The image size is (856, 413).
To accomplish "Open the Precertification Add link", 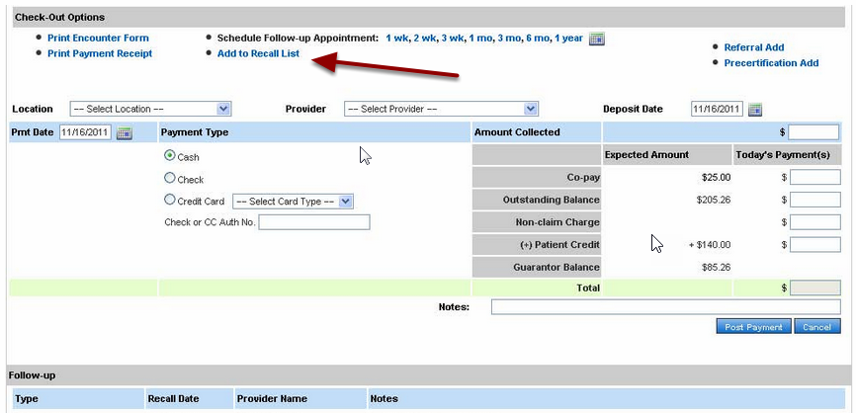I will coord(771,63).
